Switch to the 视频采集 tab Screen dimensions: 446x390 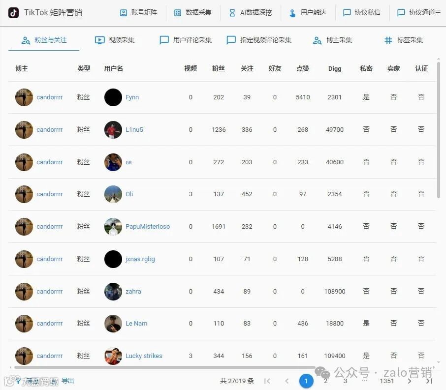coord(115,40)
